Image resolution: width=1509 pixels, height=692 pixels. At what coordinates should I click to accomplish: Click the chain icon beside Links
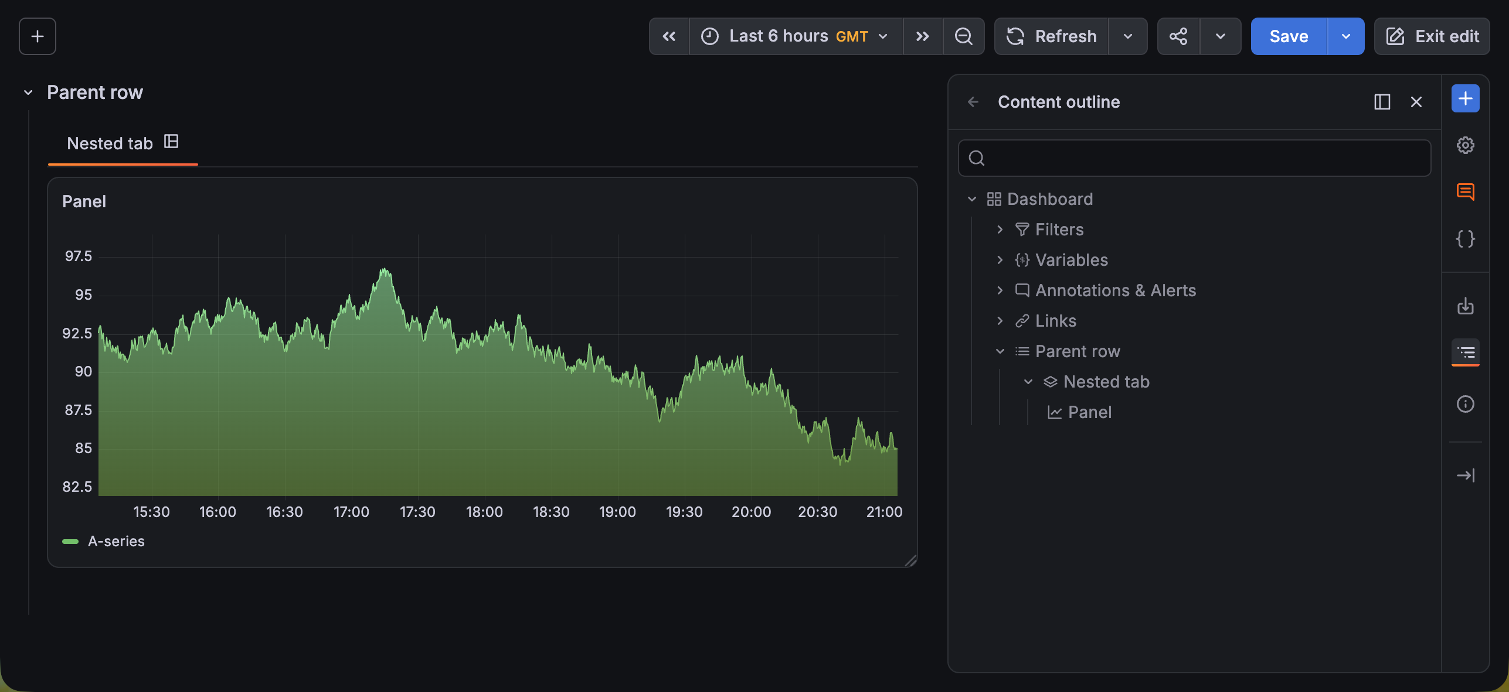coord(1022,321)
